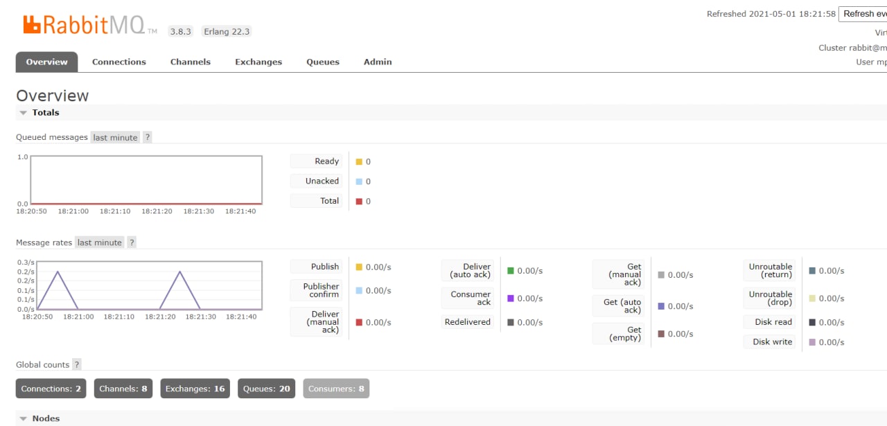
Task: Open help for Queued messages
Action: tap(147, 137)
